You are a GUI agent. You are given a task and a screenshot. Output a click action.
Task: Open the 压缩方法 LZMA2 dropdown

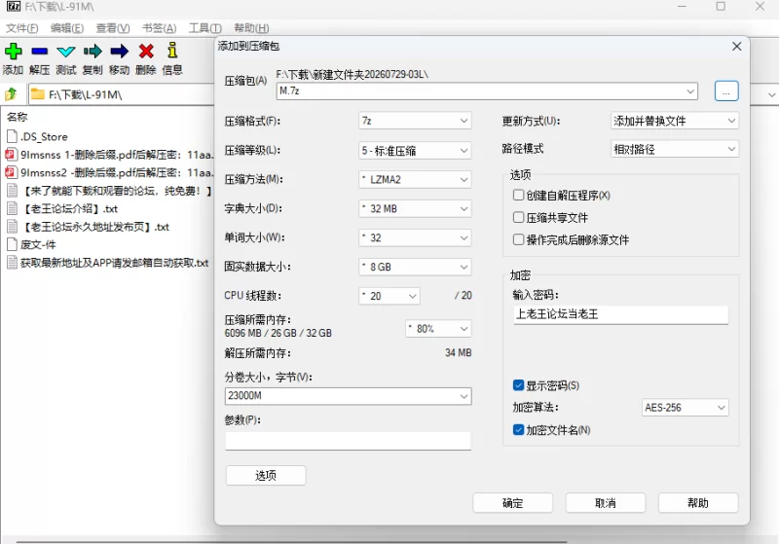(x=415, y=180)
